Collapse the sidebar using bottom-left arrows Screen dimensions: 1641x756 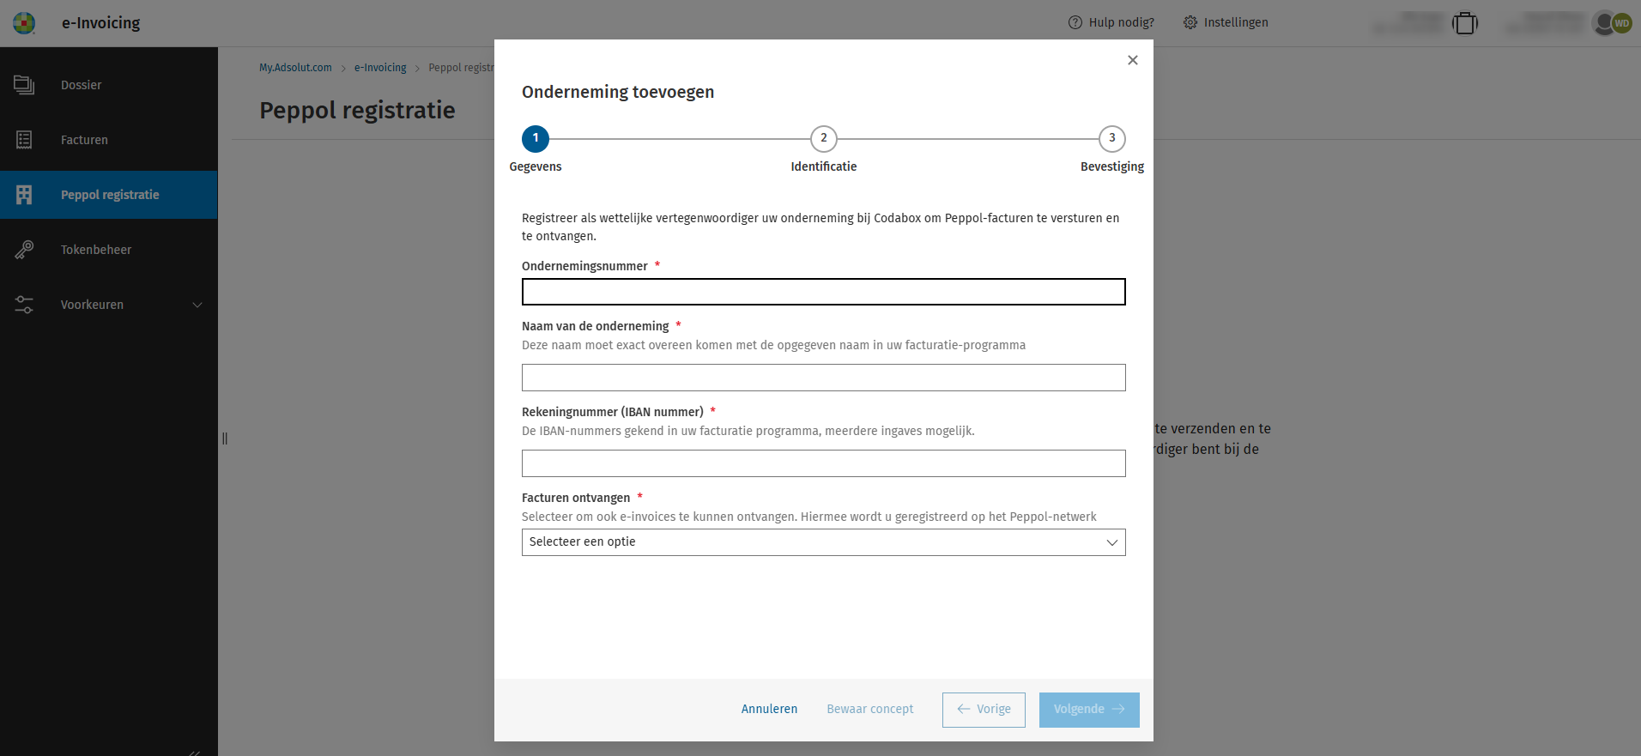click(x=195, y=752)
